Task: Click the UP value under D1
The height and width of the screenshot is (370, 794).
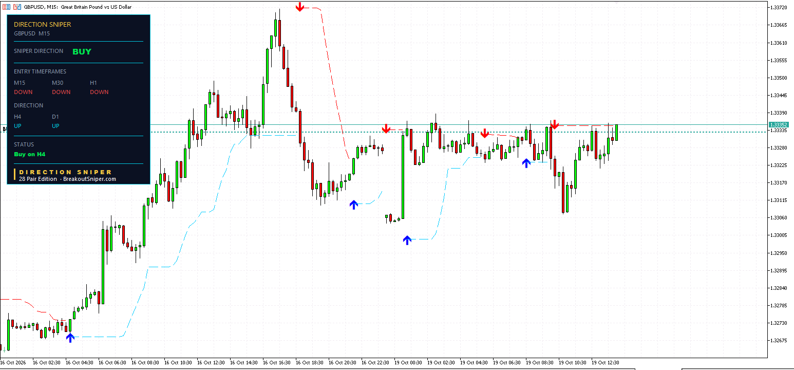Action: click(x=55, y=126)
